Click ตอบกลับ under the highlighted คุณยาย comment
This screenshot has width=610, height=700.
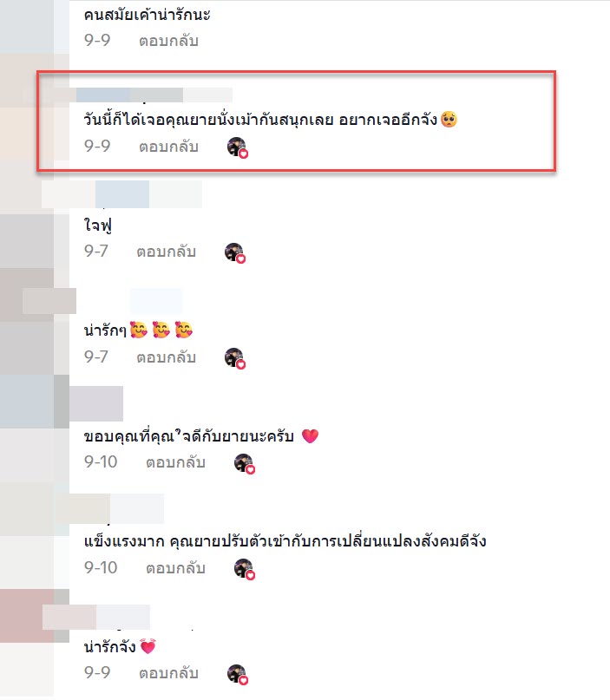(168, 147)
